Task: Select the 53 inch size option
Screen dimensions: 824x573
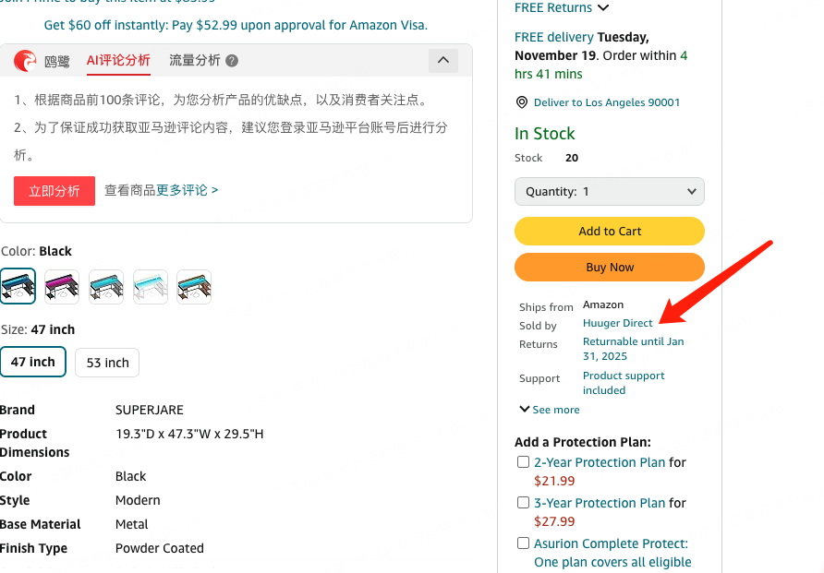Action: [x=107, y=363]
